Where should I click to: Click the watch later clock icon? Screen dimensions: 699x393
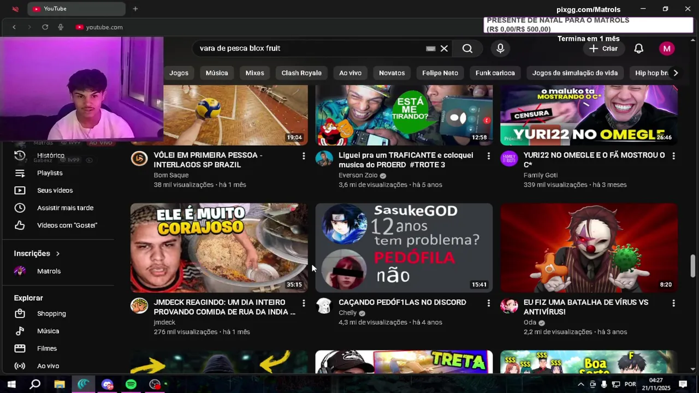(x=20, y=208)
